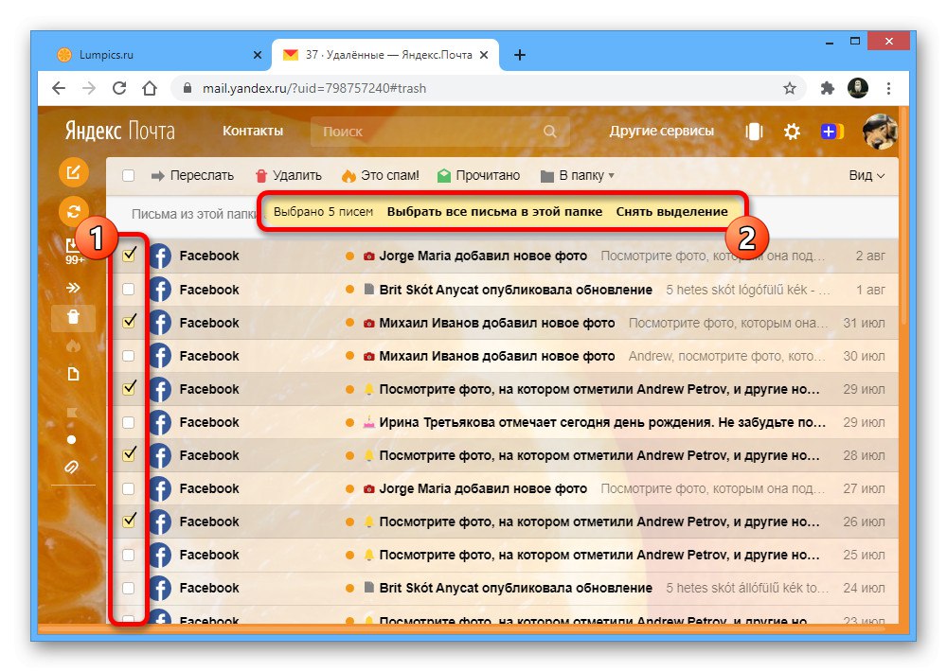
Task: Uncheck the 28 июл email checkbox
Action: 129,454
